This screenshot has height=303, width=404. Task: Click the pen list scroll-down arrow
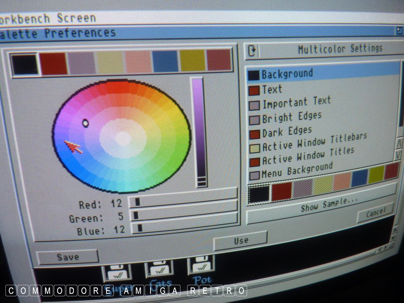click(x=398, y=155)
